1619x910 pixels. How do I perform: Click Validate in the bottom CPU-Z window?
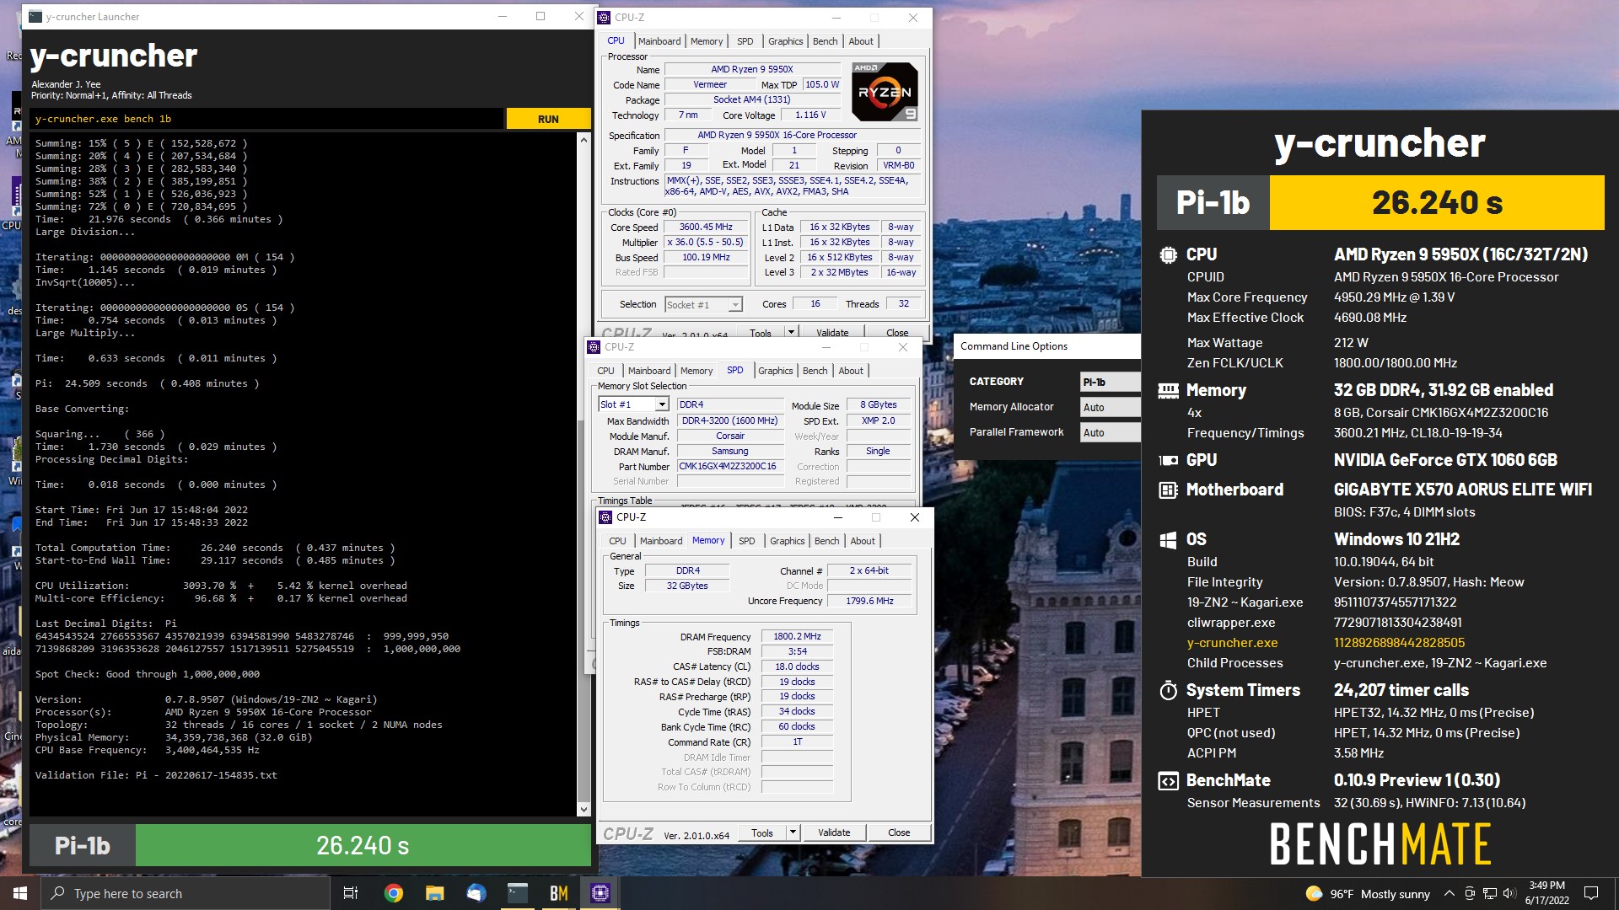[x=834, y=832]
